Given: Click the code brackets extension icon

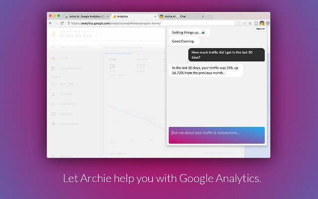Looking at the screenshot, I should click(x=244, y=23).
